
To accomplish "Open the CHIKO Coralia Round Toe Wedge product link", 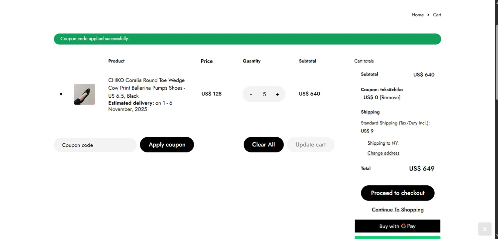I will tap(147, 88).
